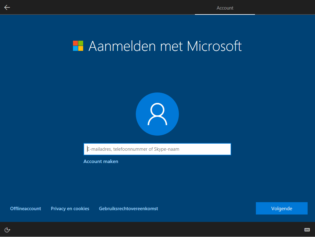Viewport: 315px width, 237px height.
Task: Focus the e-mailadres, telefoonnummer of Skype-naam field
Action: click(x=157, y=149)
